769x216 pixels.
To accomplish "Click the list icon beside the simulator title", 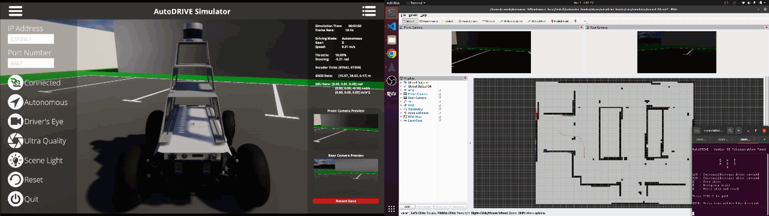I will click(x=369, y=11).
